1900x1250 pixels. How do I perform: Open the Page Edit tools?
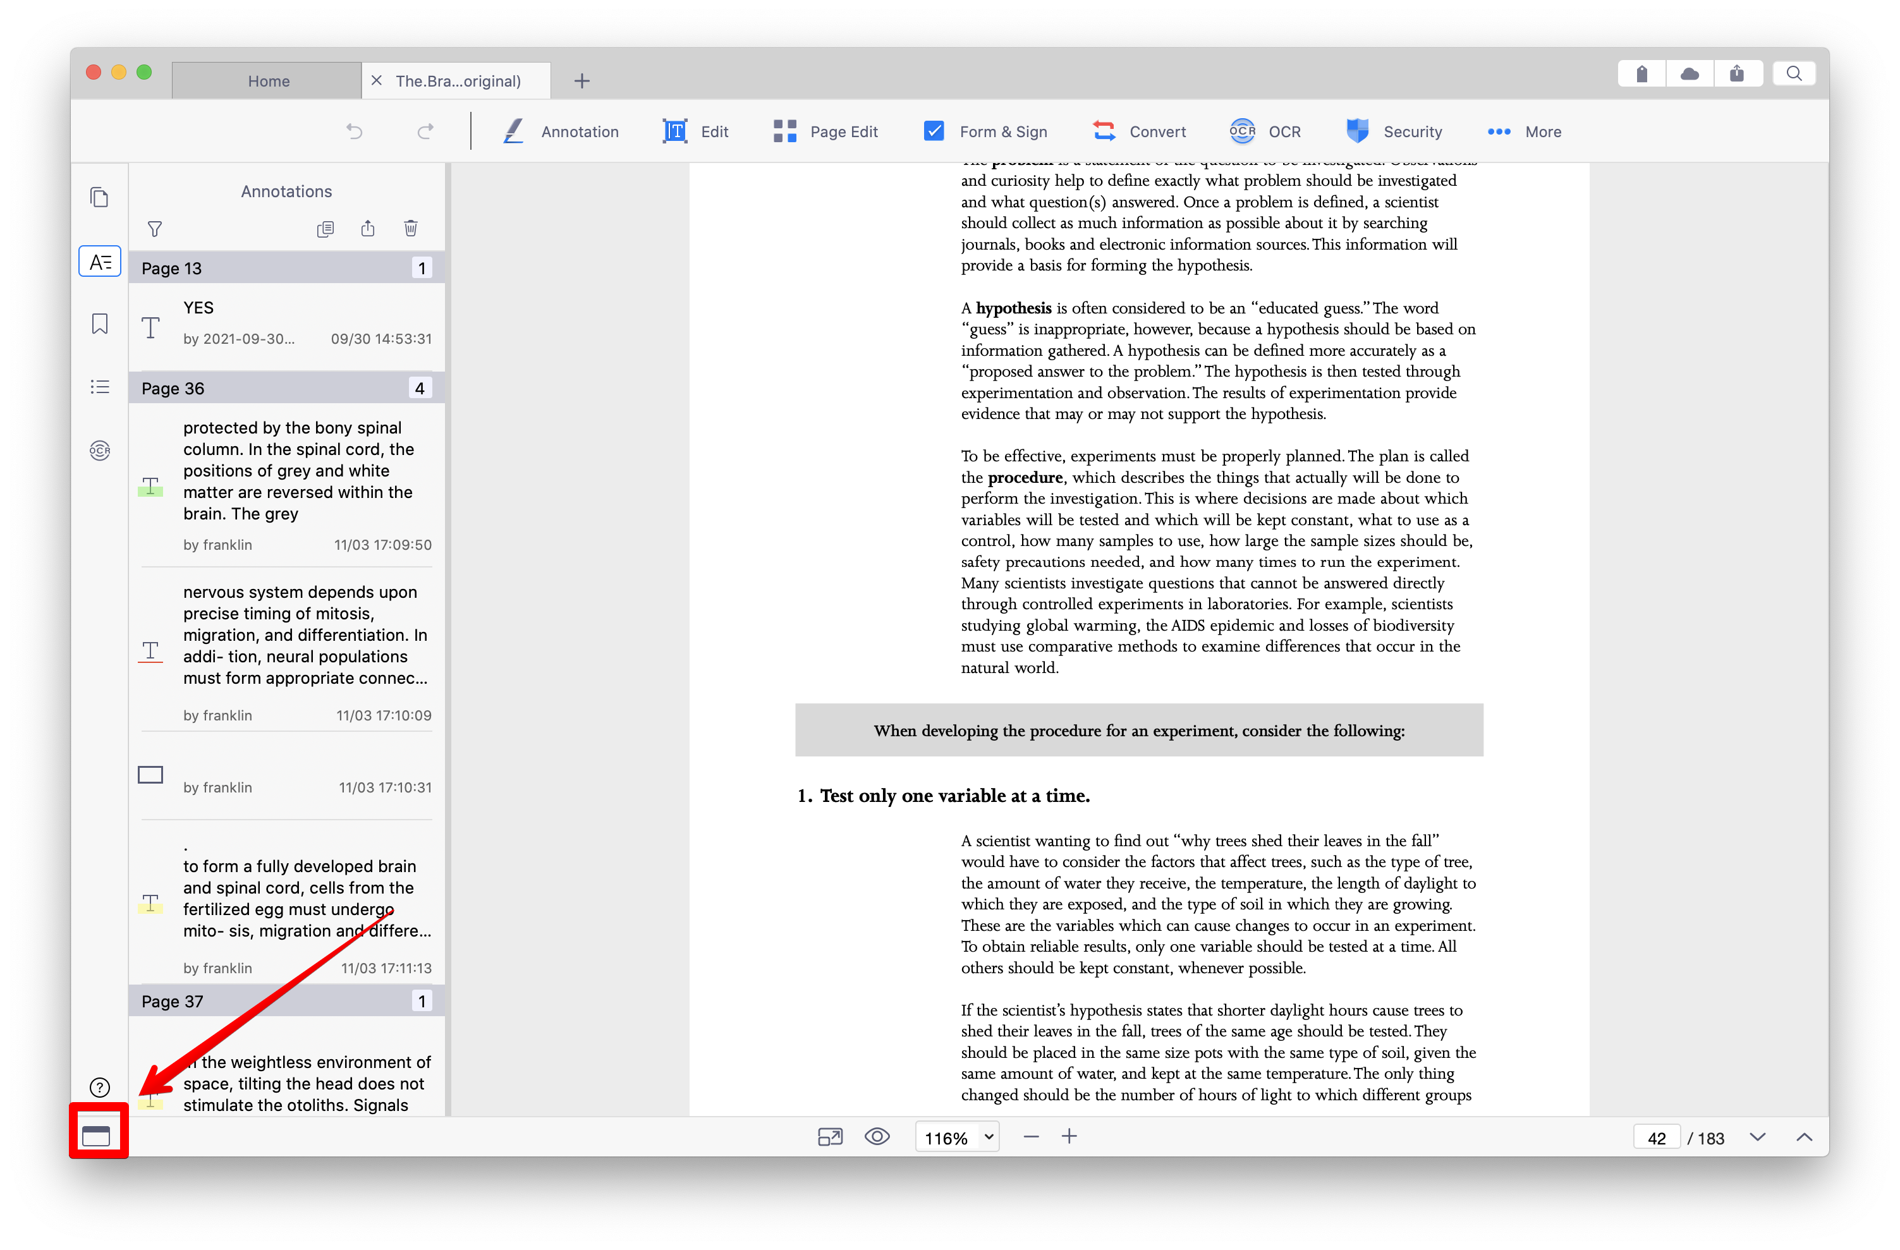(825, 131)
